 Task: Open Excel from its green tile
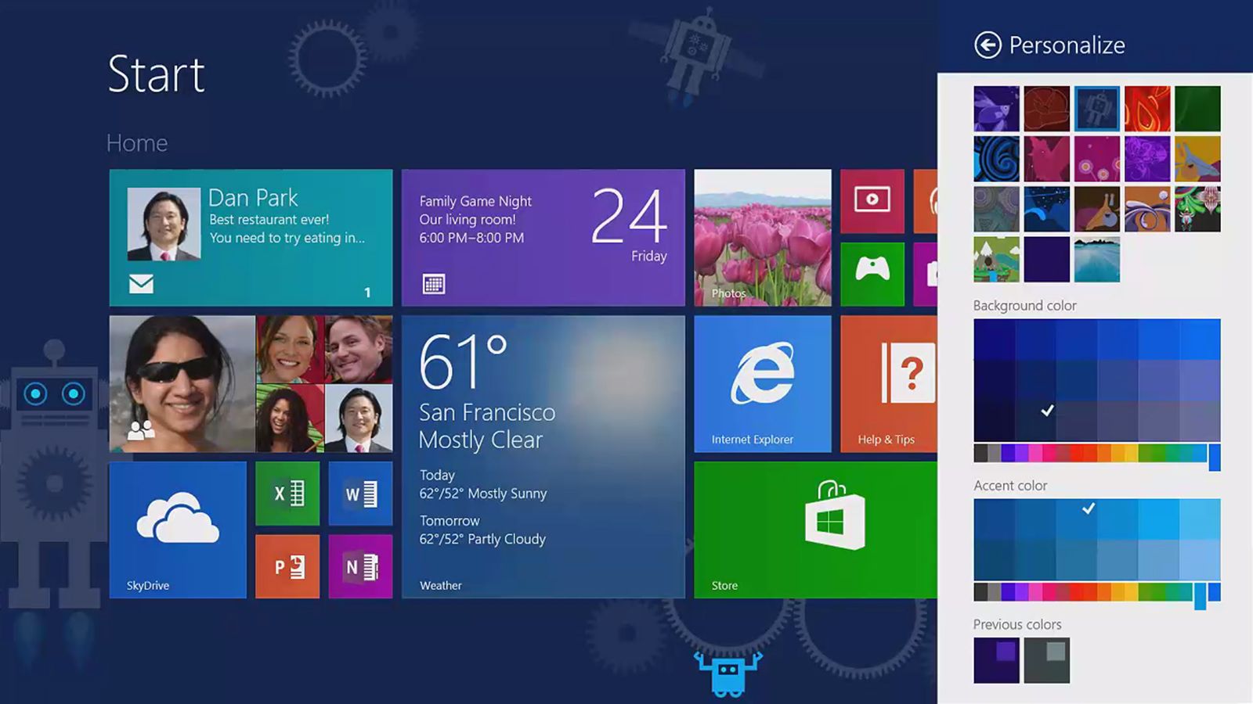(287, 493)
